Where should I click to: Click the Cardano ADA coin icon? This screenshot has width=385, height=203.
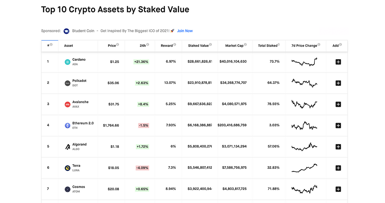pos(67,62)
